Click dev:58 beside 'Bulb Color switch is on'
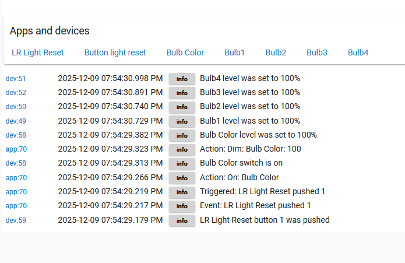 point(16,163)
